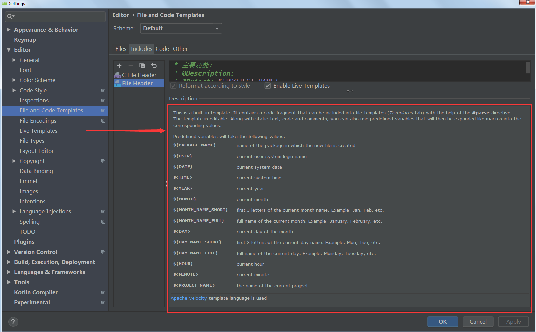Open the Inspections settings page

click(34, 100)
